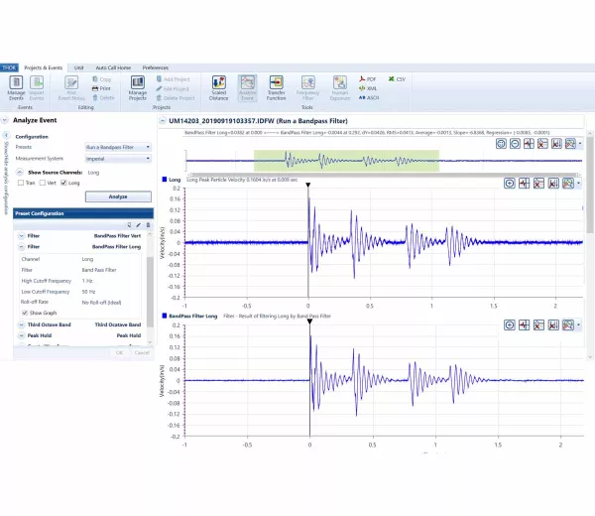Open Manage Projects in the ribbon
The height and width of the screenshot is (516, 595).
pyautogui.click(x=138, y=88)
